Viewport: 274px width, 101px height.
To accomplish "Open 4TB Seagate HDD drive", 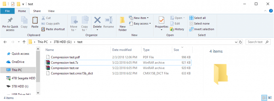I will pos(21,78).
